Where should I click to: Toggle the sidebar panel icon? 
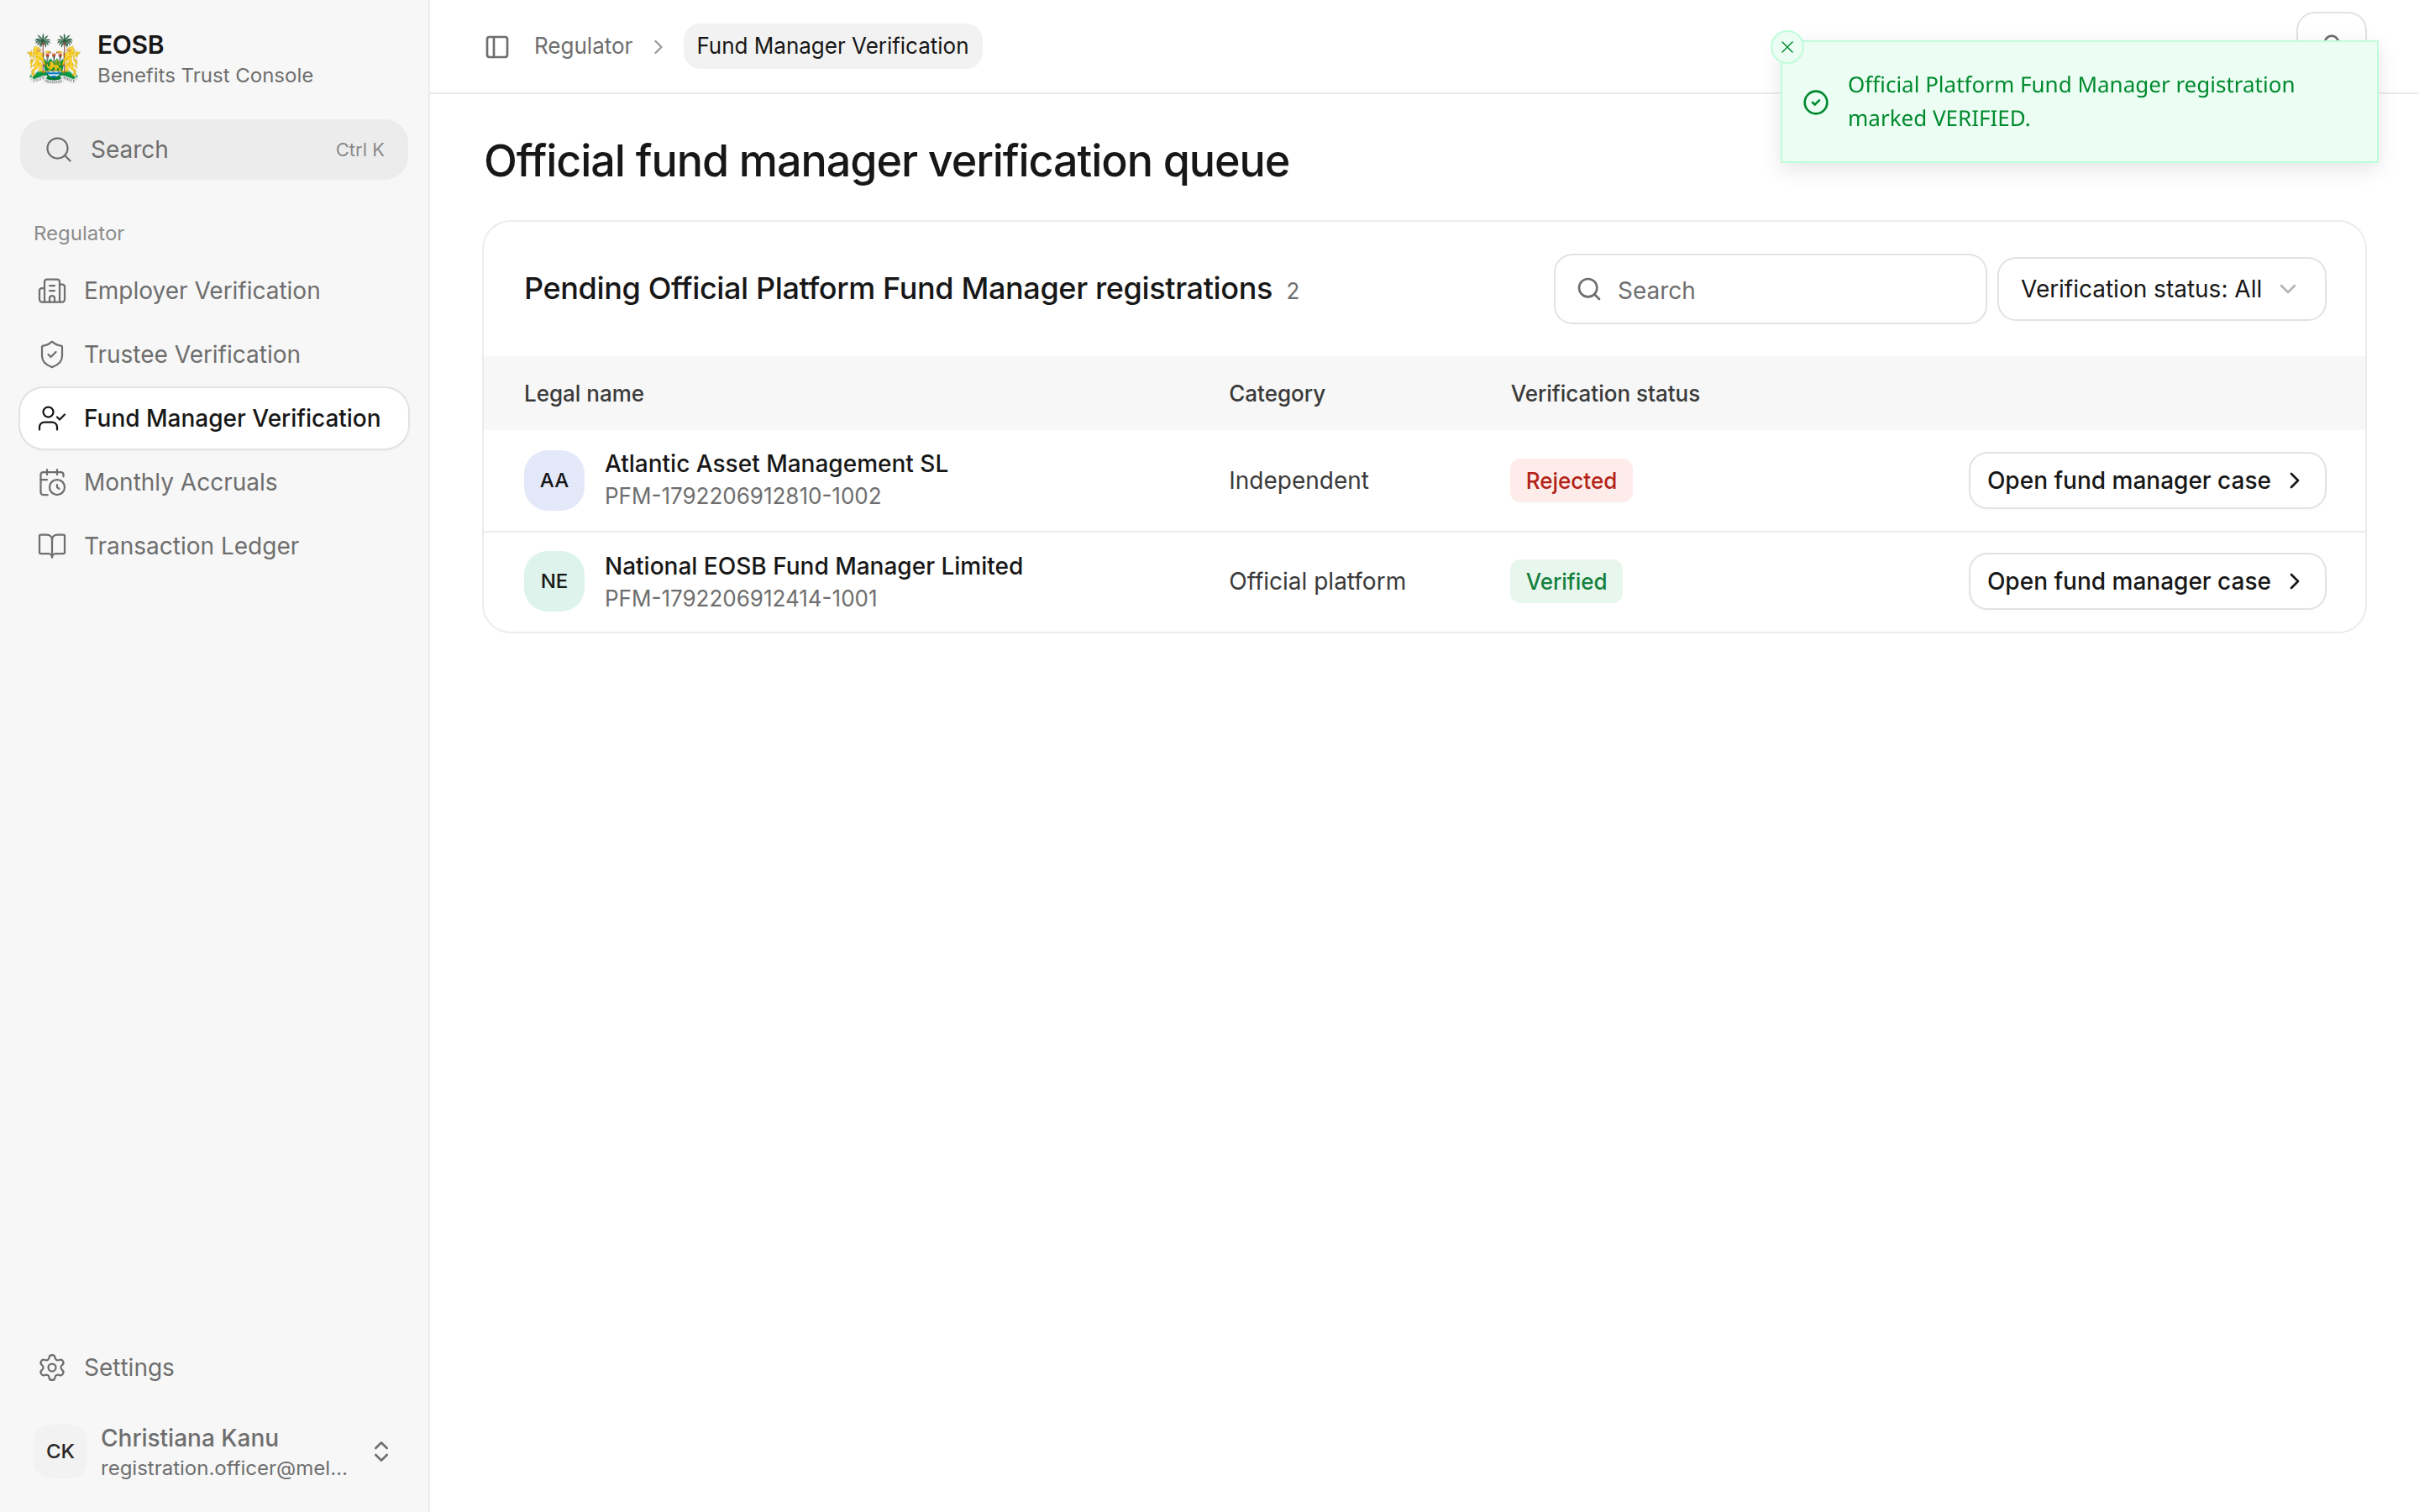coord(496,47)
